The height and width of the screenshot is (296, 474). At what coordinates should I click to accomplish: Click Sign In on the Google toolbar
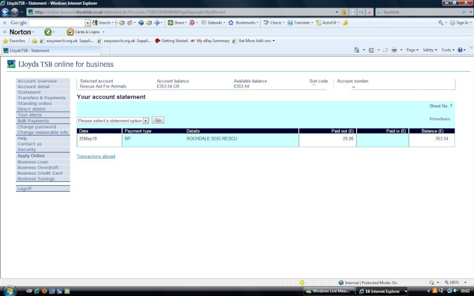point(459,22)
